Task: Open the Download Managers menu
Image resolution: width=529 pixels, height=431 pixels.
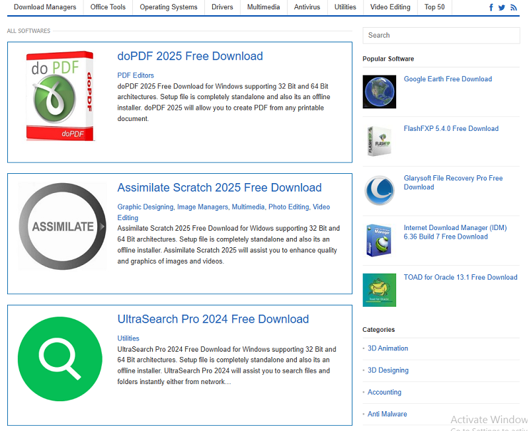Action: (x=45, y=7)
